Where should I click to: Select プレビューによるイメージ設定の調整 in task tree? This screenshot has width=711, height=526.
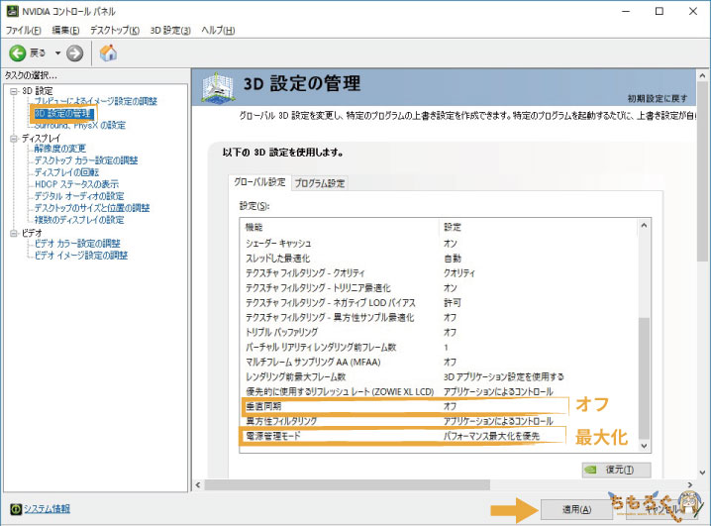[x=96, y=101]
